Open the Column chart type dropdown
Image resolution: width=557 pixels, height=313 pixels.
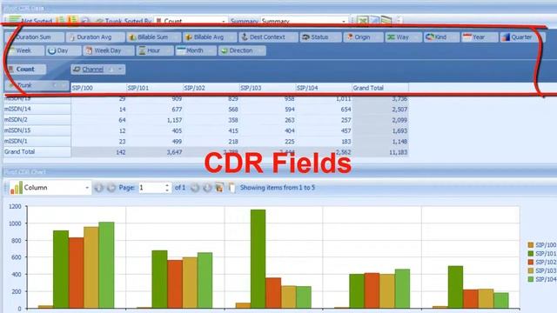coord(87,188)
